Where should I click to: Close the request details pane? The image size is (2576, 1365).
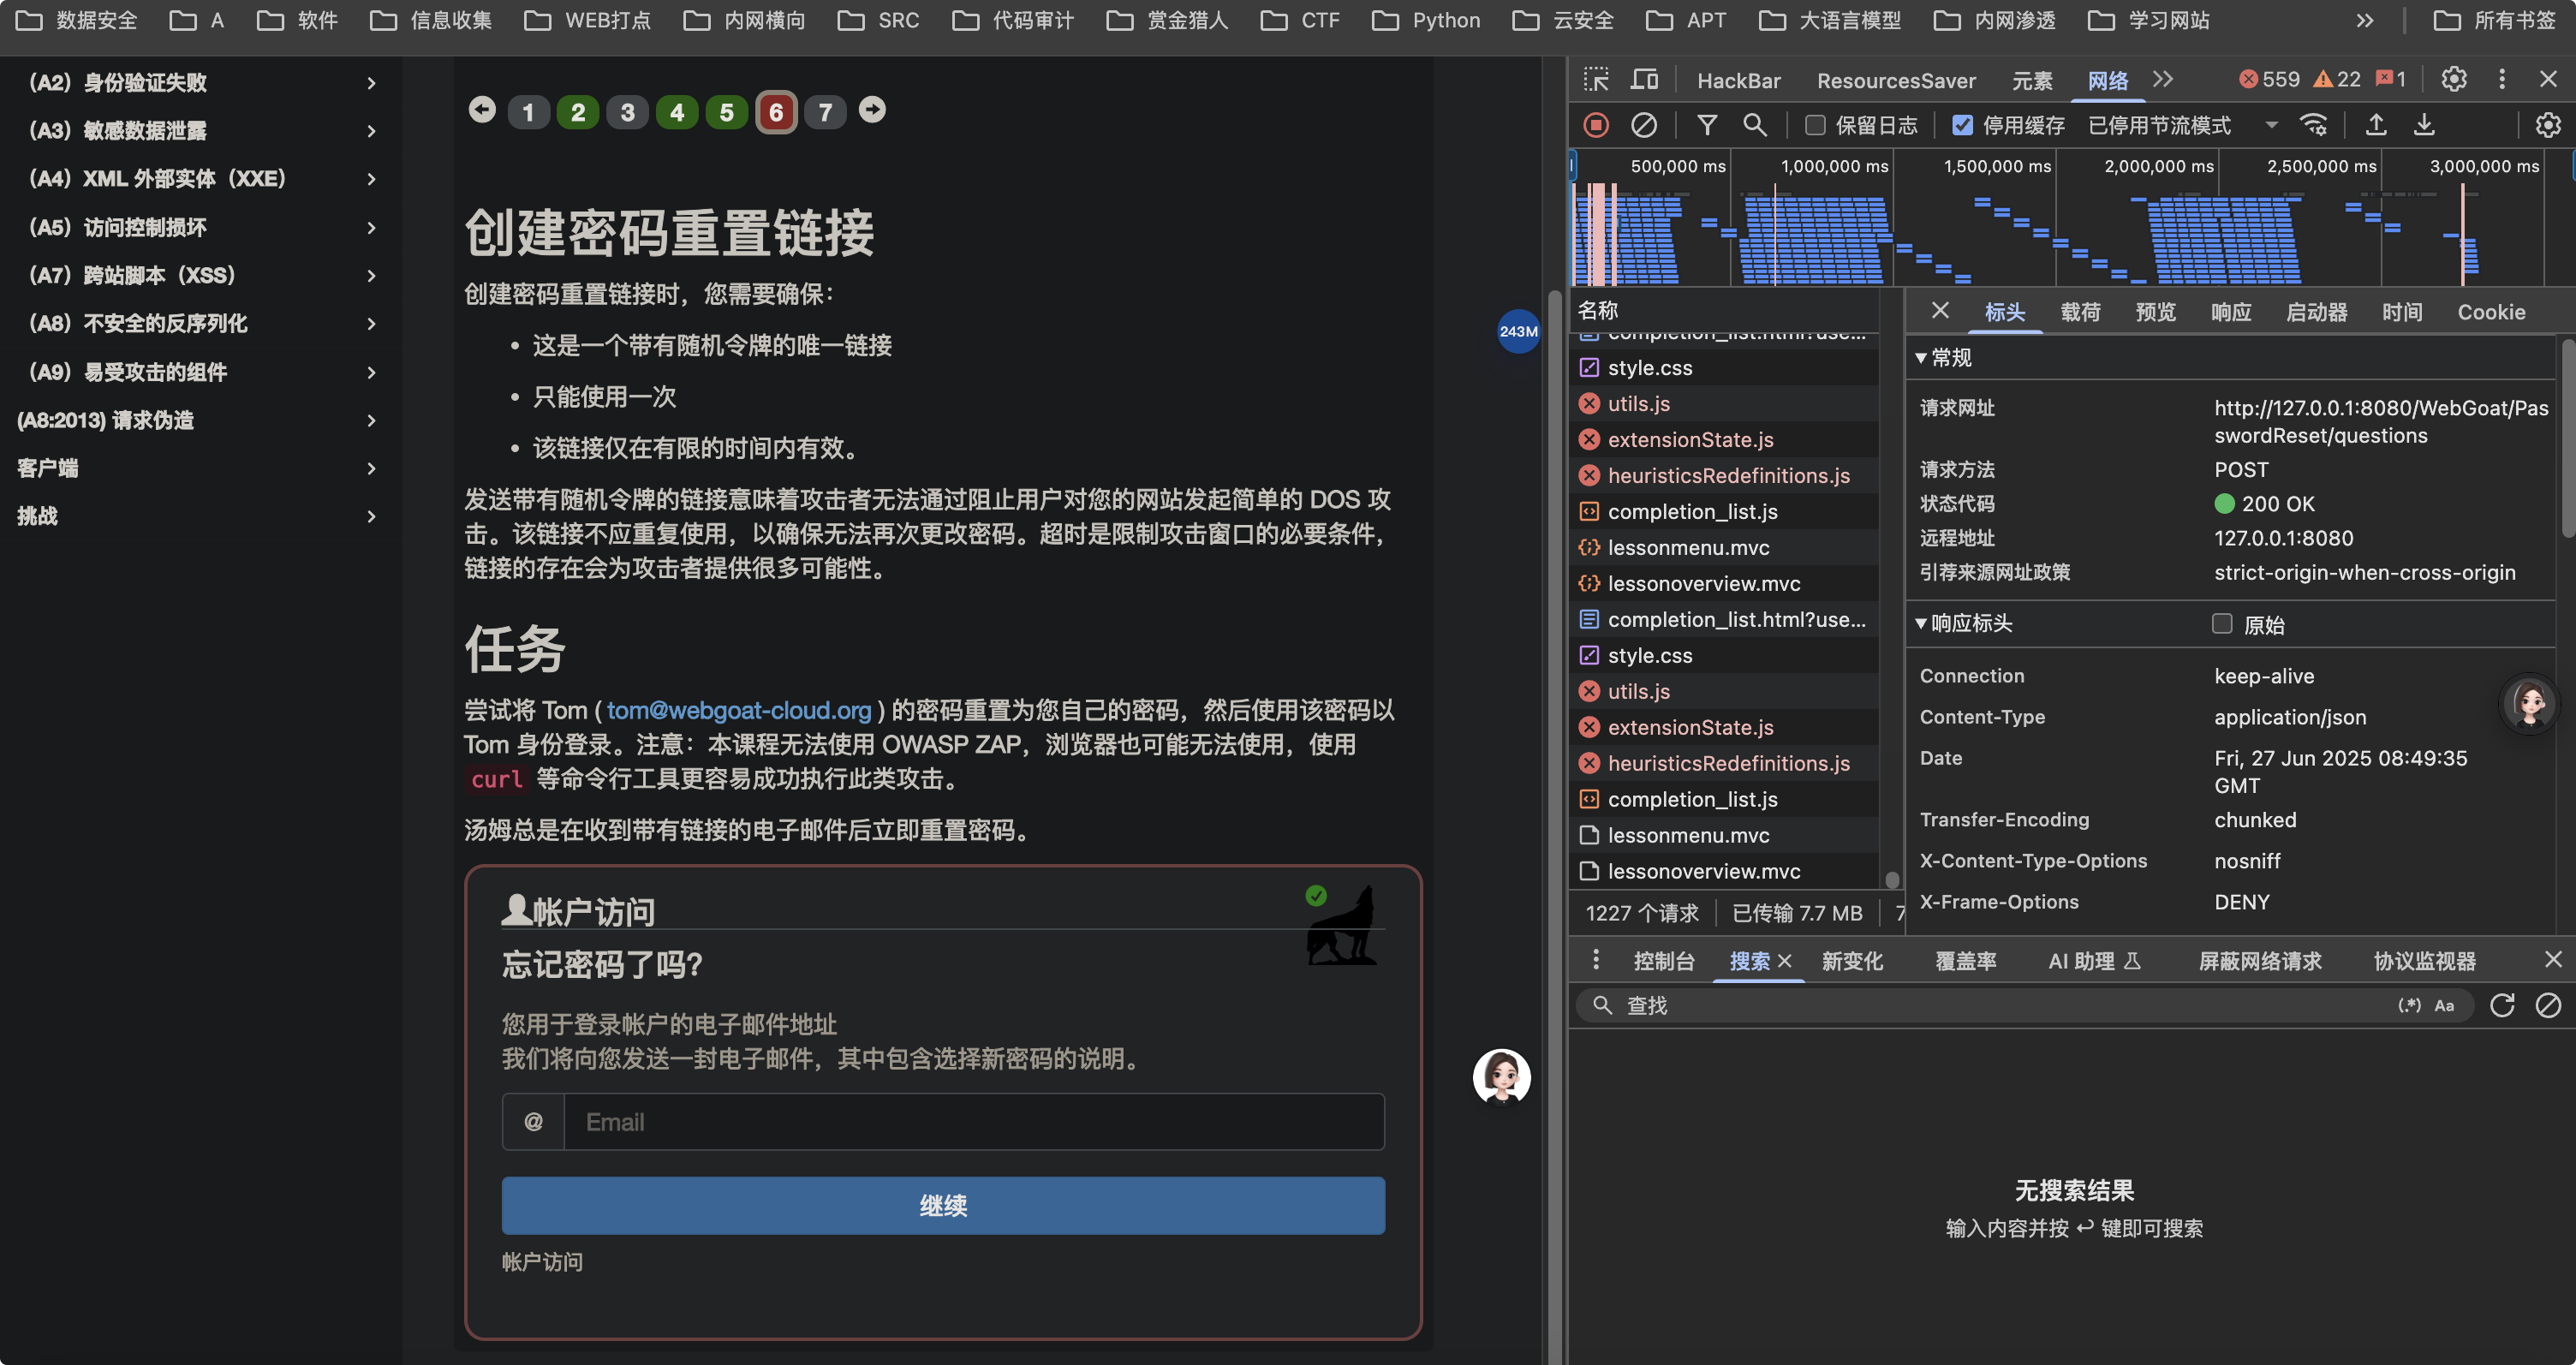point(1940,311)
